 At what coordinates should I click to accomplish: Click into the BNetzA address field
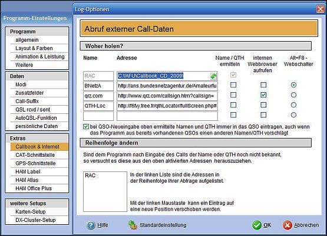coord(167,86)
